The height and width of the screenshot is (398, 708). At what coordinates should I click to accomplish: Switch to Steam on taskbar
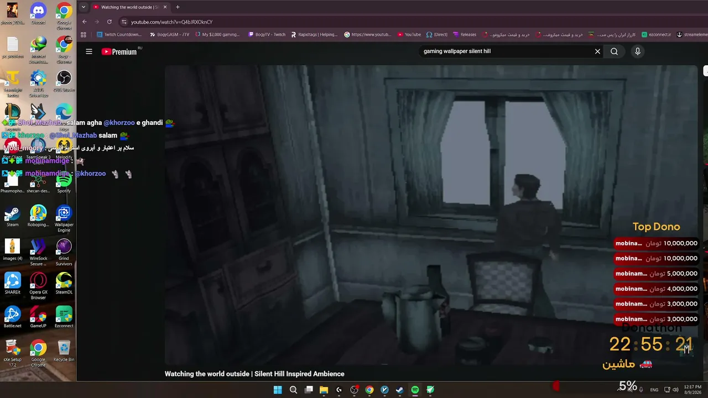pyautogui.click(x=399, y=390)
